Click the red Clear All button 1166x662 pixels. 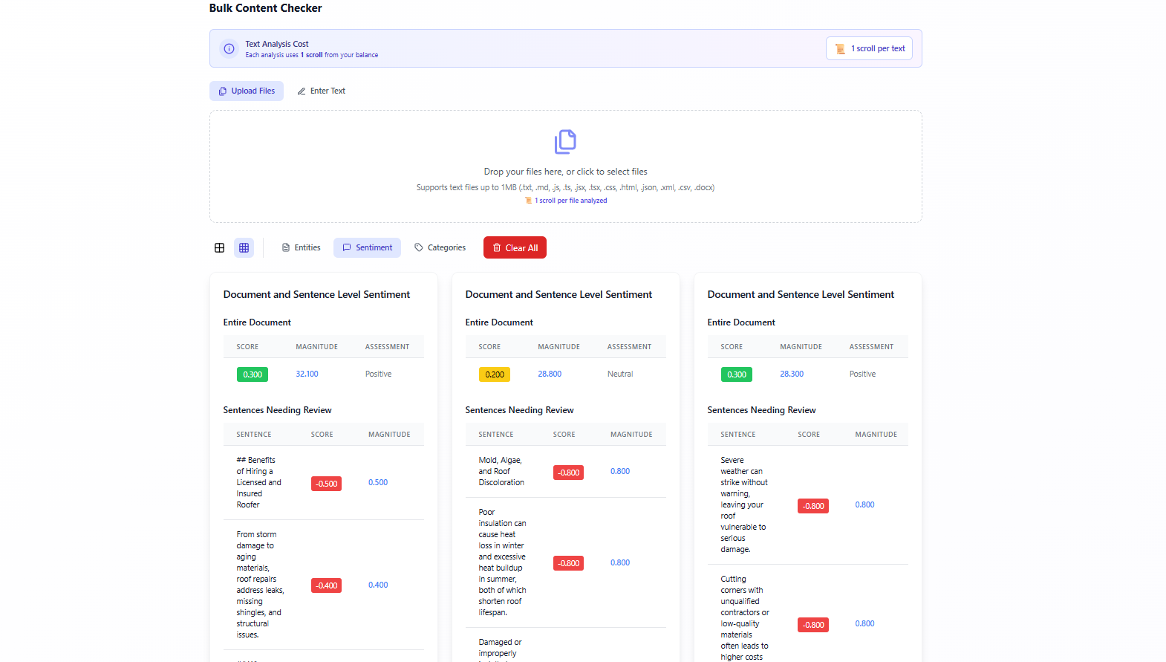[515, 247]
